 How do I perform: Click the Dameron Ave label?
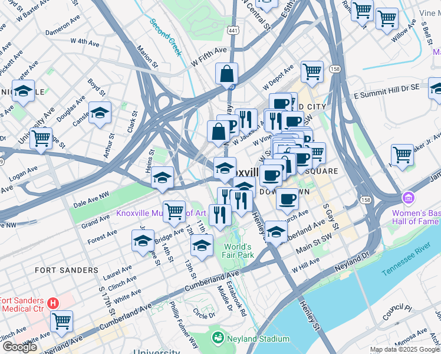[62, 25]
